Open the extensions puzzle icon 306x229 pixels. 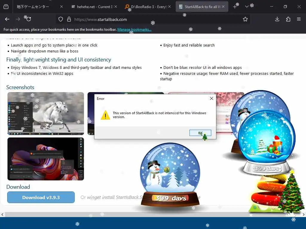coord(288,19)
